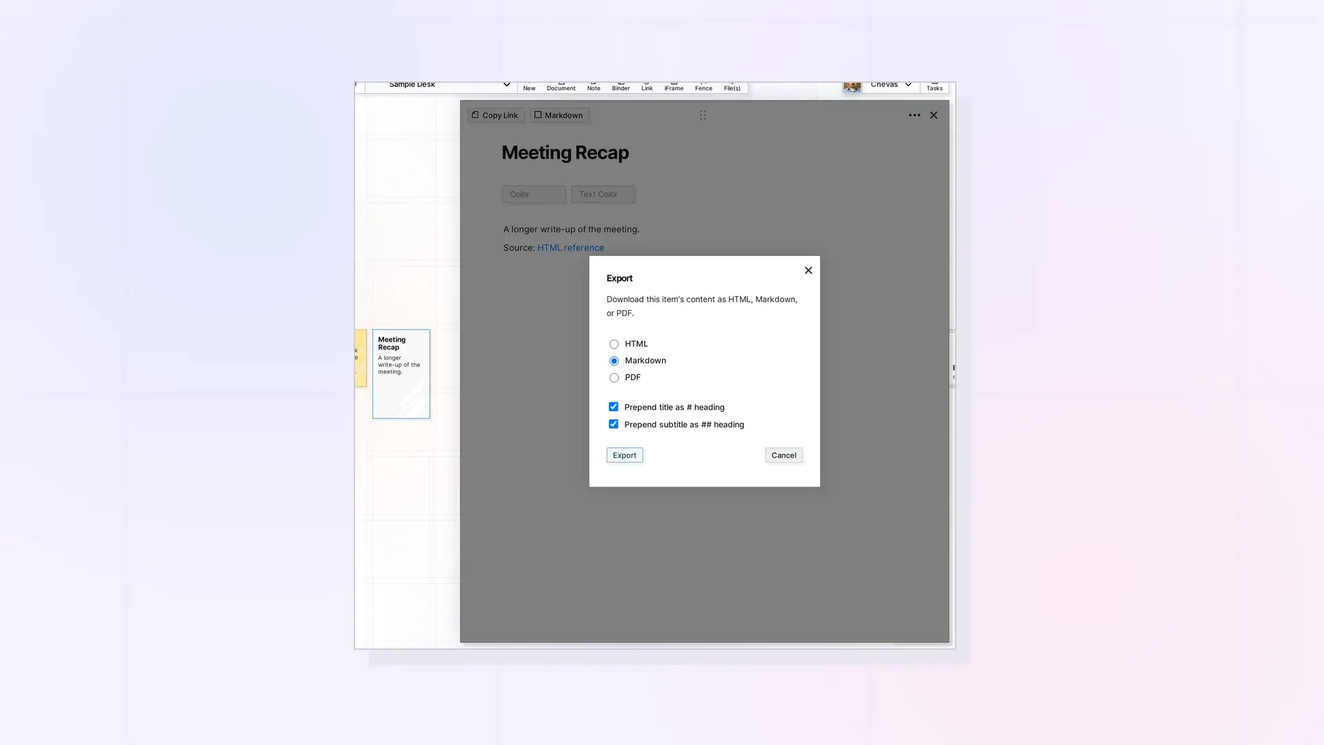The image size is (1324, 745).
Task: Click the Meeting Recap document title
Action: click(x=565, y=152)
